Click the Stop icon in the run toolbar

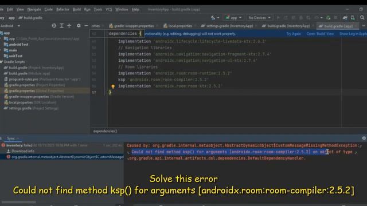coord(335,18)
